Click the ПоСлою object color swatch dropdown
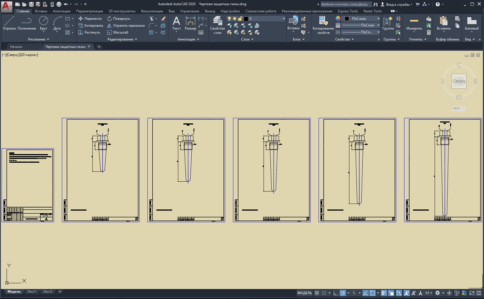The image size is (484, 299). tap(361, 19)
